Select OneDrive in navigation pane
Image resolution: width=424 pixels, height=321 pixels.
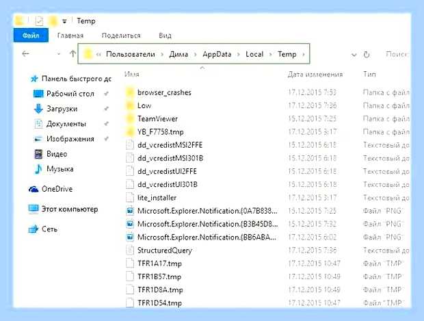click(x=57, y=189)
